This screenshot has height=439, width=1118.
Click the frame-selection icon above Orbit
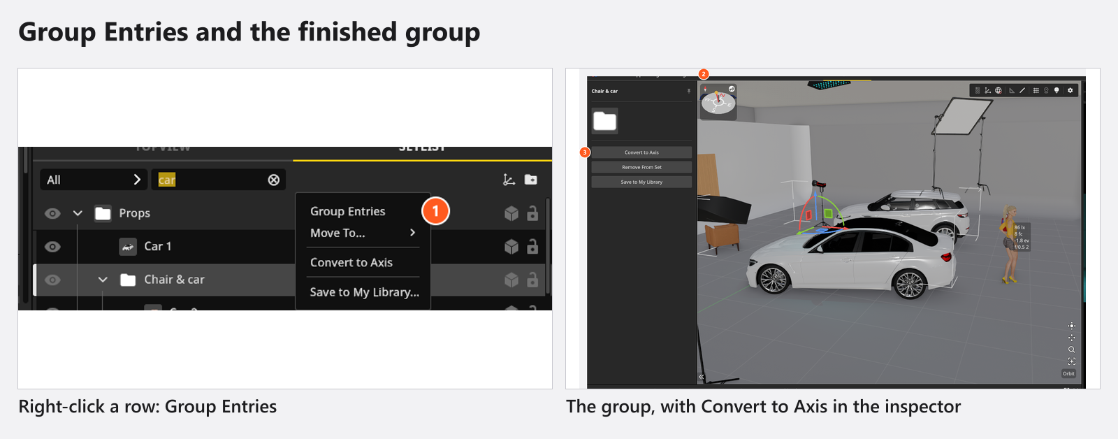tap(1071, 361)
